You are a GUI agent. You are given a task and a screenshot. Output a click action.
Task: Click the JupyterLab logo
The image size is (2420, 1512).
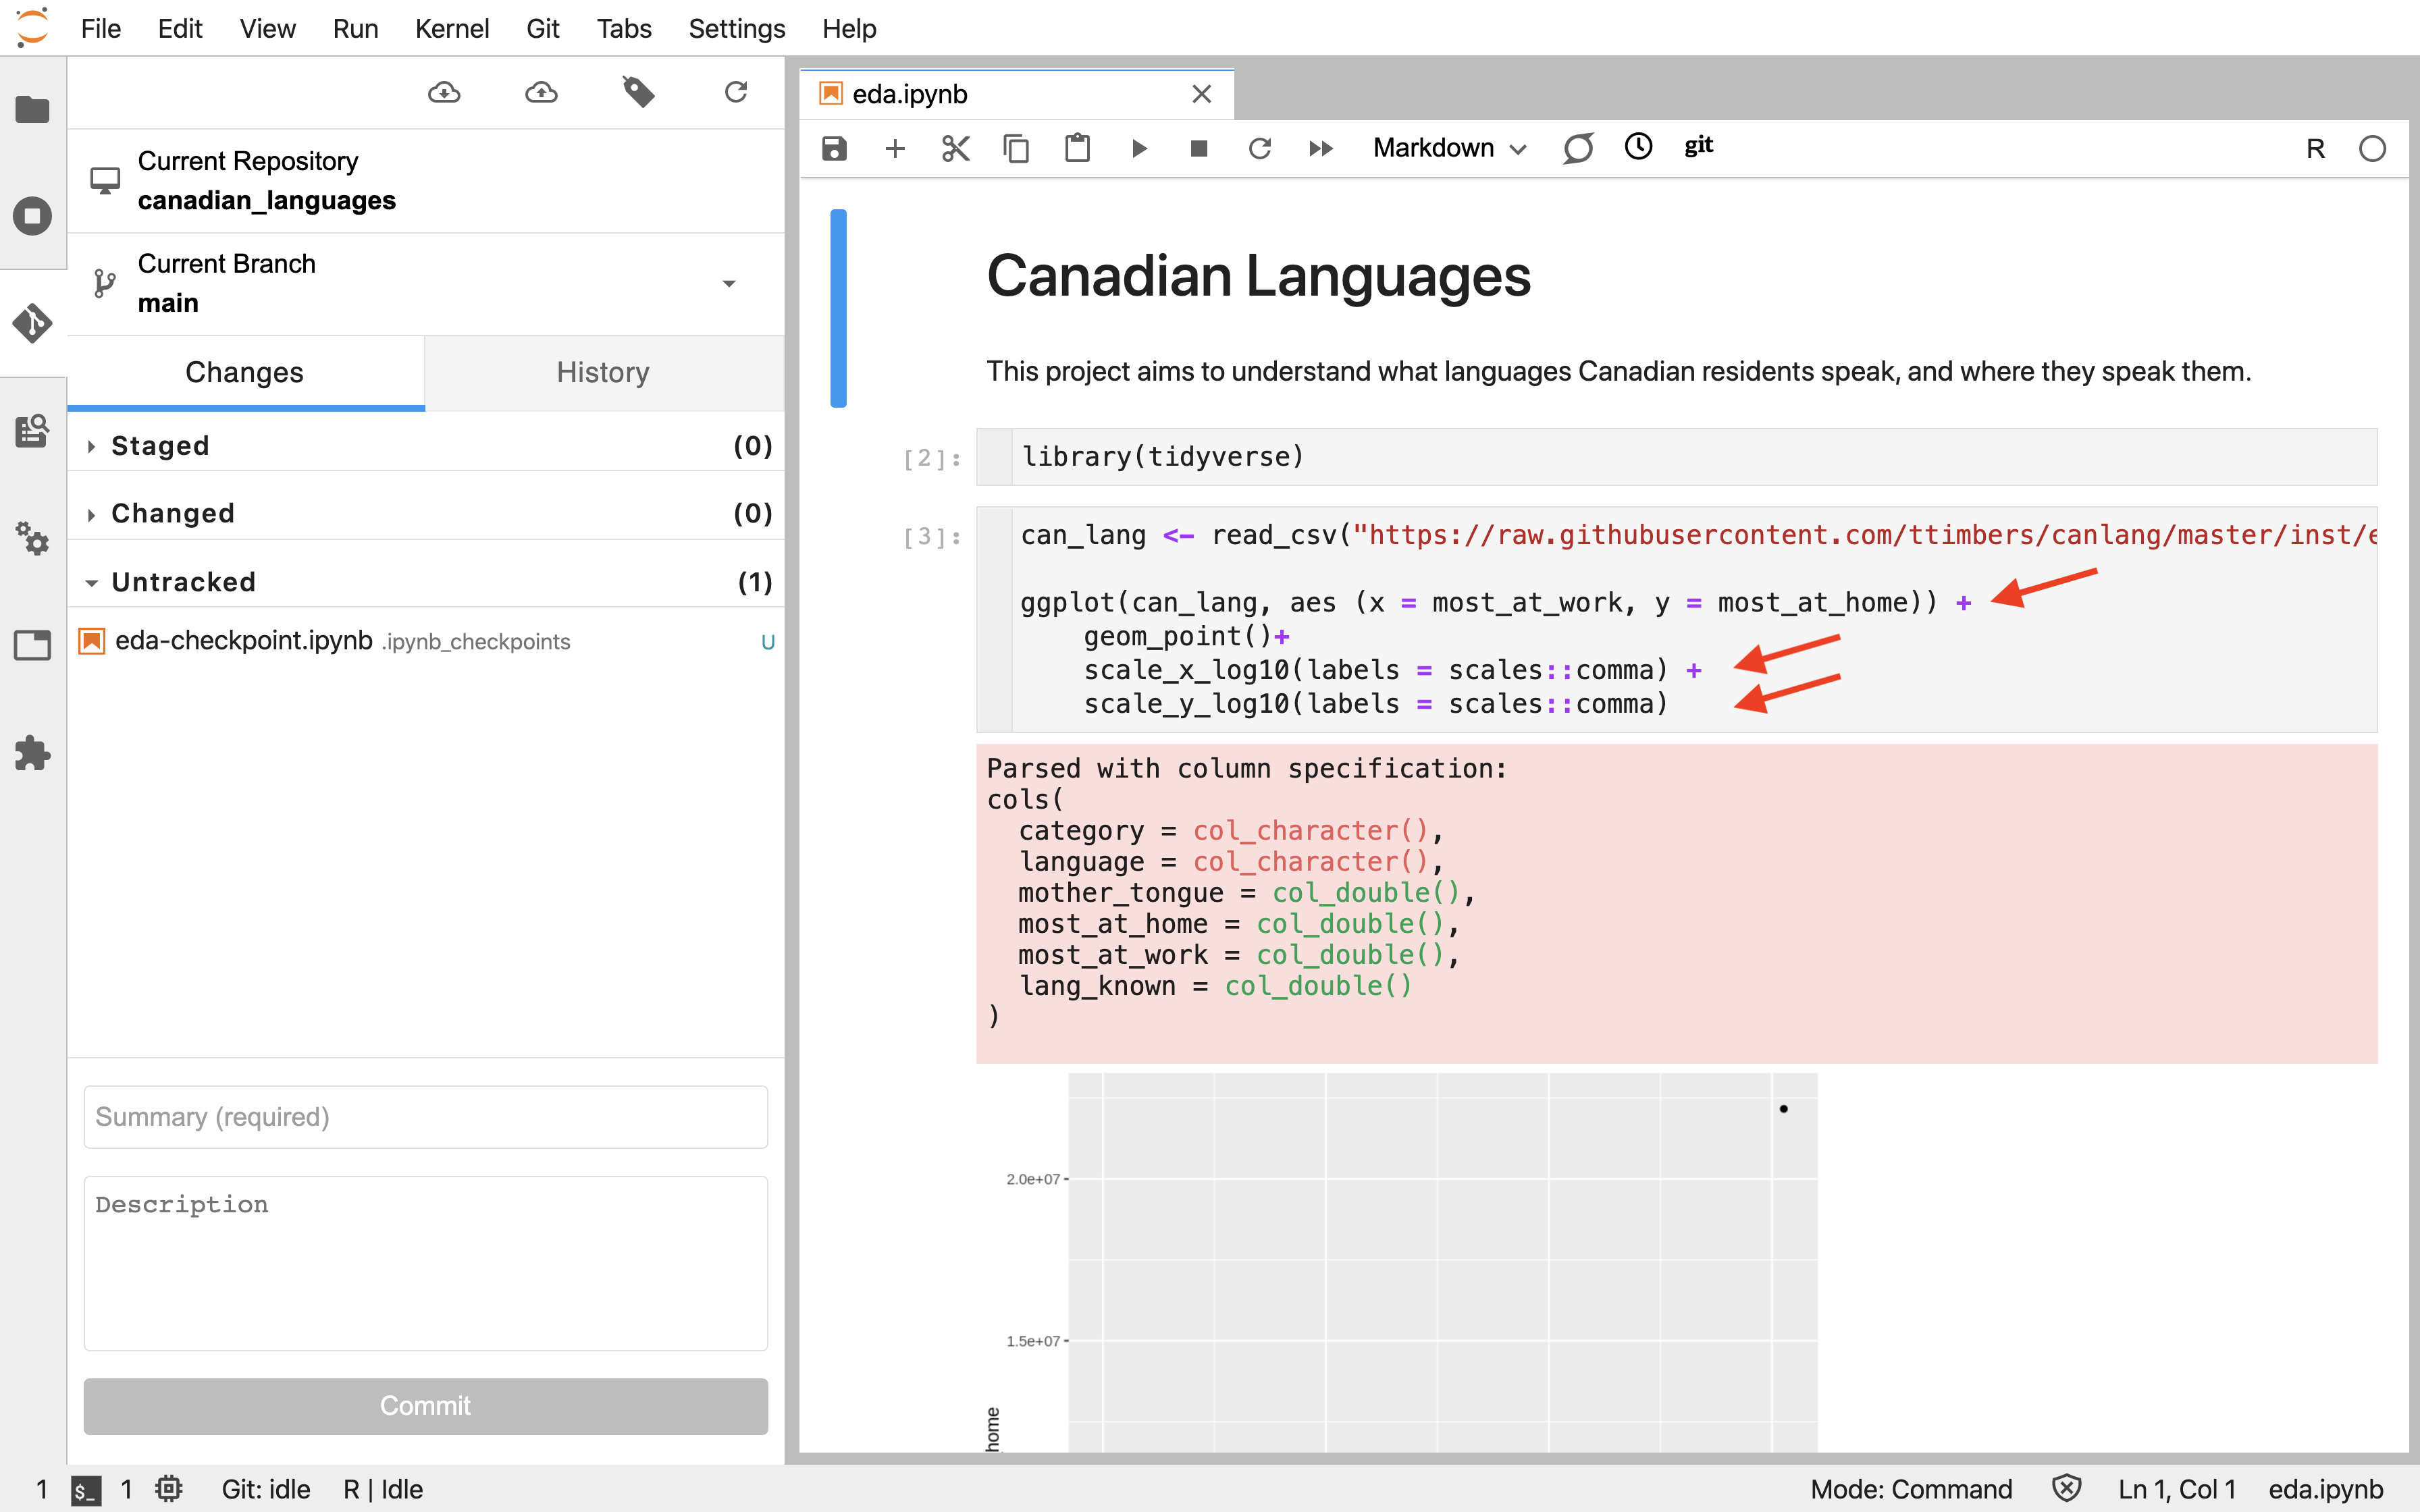(32, 27)
